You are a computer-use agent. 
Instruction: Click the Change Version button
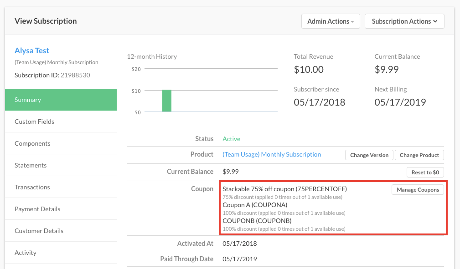click(x=369, y=155)
